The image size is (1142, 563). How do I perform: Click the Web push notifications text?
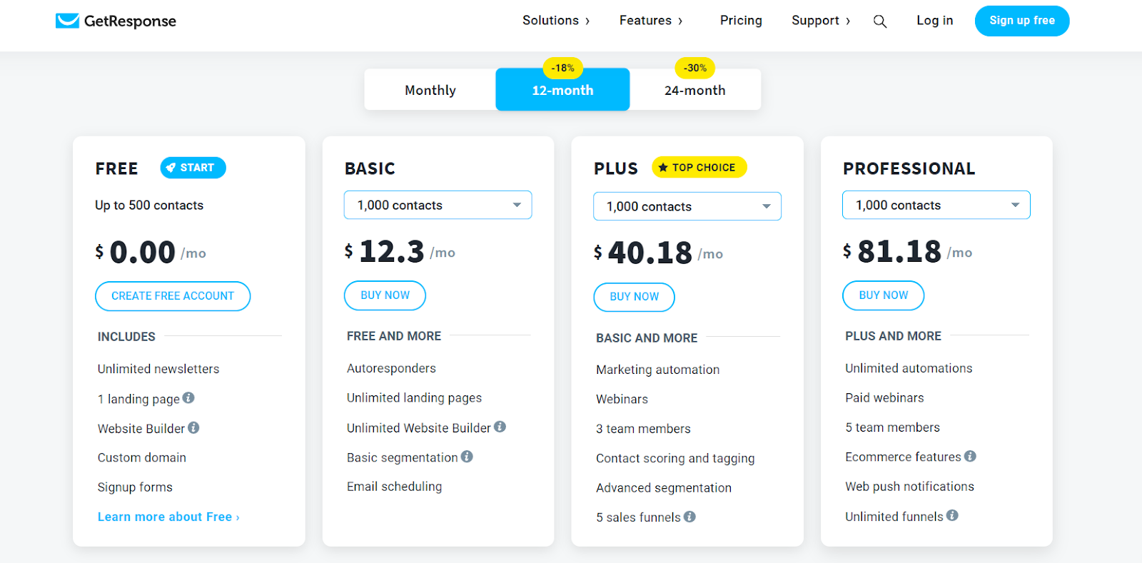[910, 487]
